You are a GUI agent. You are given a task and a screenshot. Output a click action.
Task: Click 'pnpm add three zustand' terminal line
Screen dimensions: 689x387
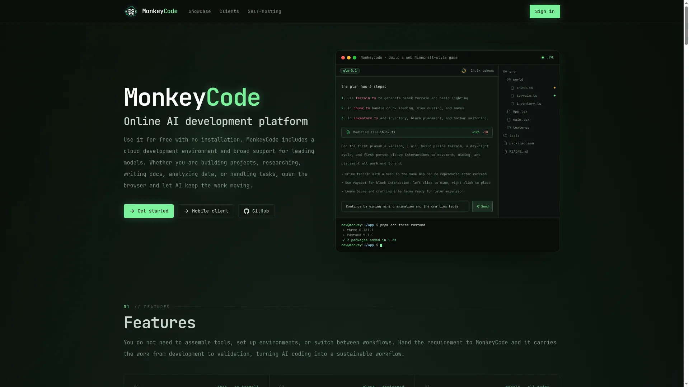tap(403, 225)
